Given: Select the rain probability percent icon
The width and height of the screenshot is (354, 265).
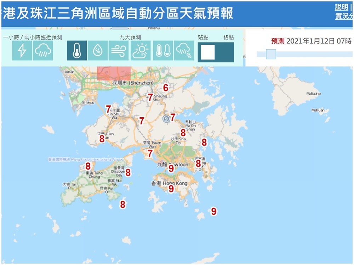Looking at the screenshot, I should tap(184, 51).
